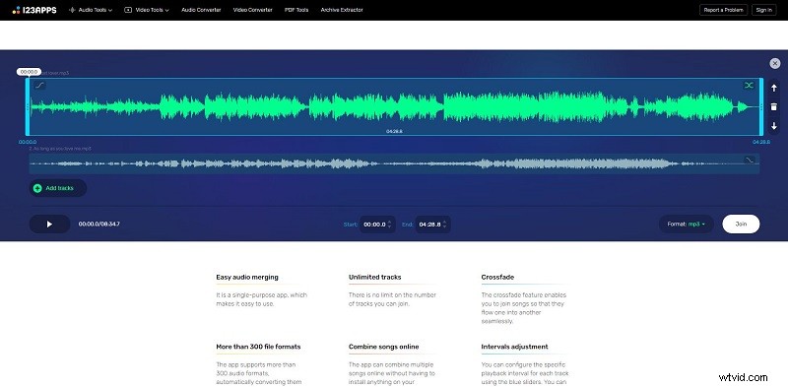The width and height of the screenshot is (788, 387).
Task: Click the Join button
Action: [741, 225]
